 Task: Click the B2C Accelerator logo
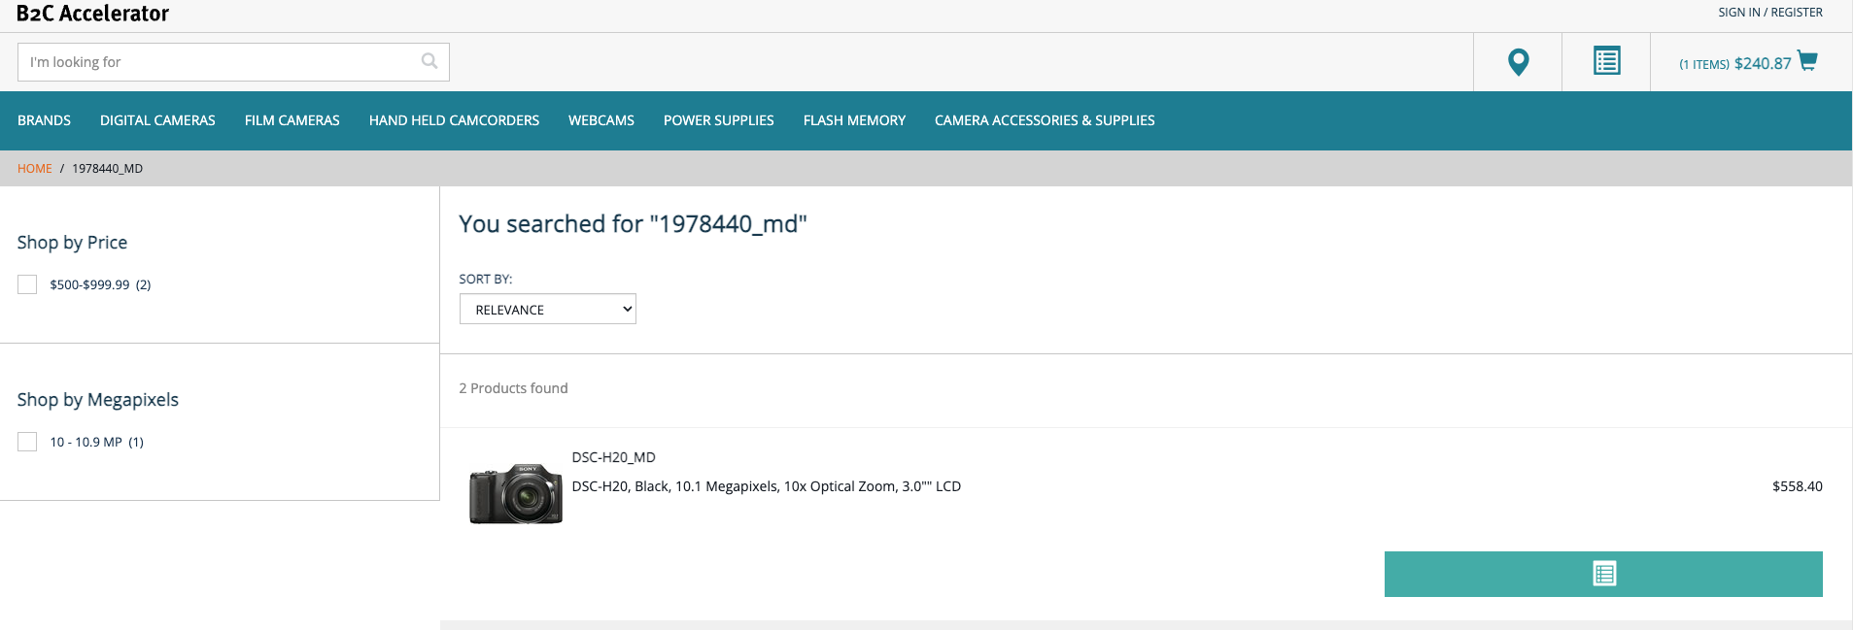[x=92, y=14]
